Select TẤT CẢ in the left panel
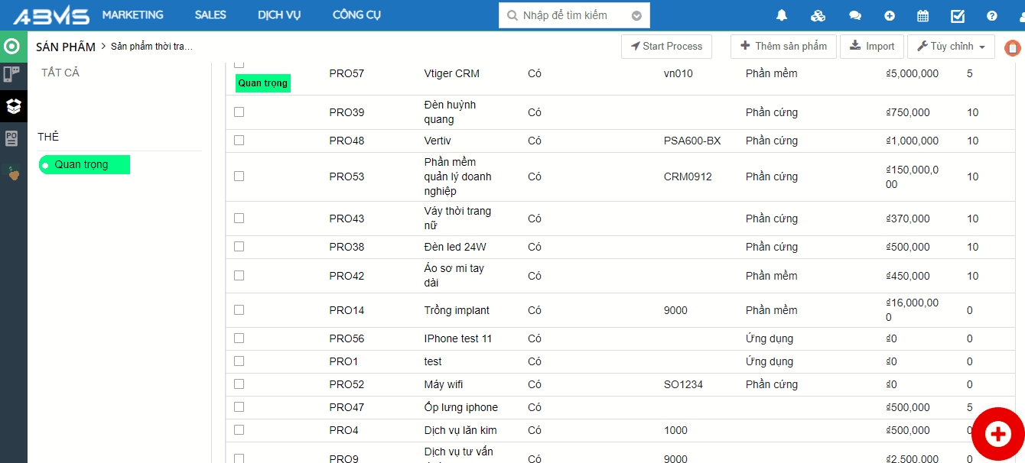Image resolution: width=1025 pixels, height=463 pixels. [x=60, y=73]
